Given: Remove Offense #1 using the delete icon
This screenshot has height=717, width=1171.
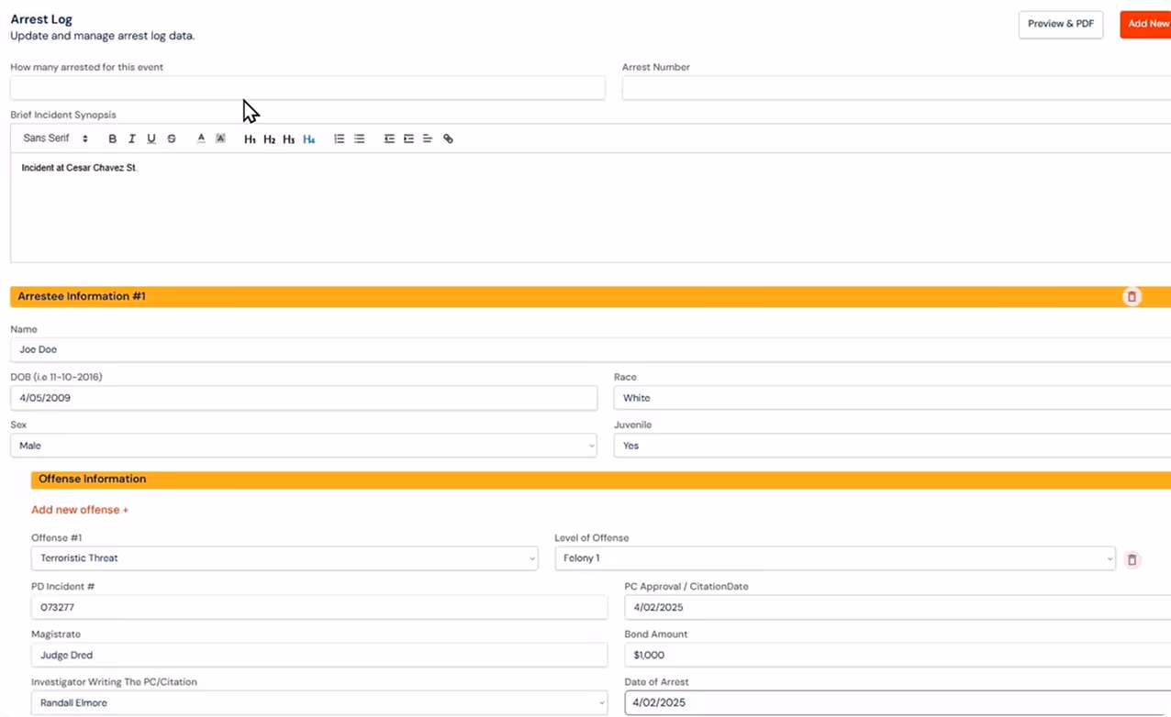Looking at the screenshot, I should 1132,559.
